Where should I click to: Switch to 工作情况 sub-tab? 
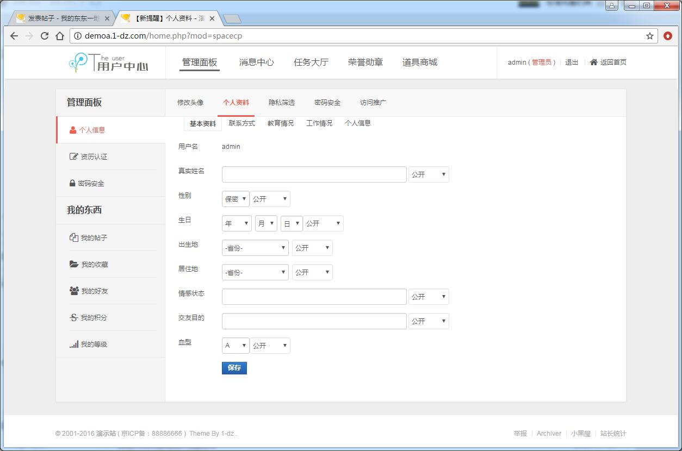pos(319,123)
